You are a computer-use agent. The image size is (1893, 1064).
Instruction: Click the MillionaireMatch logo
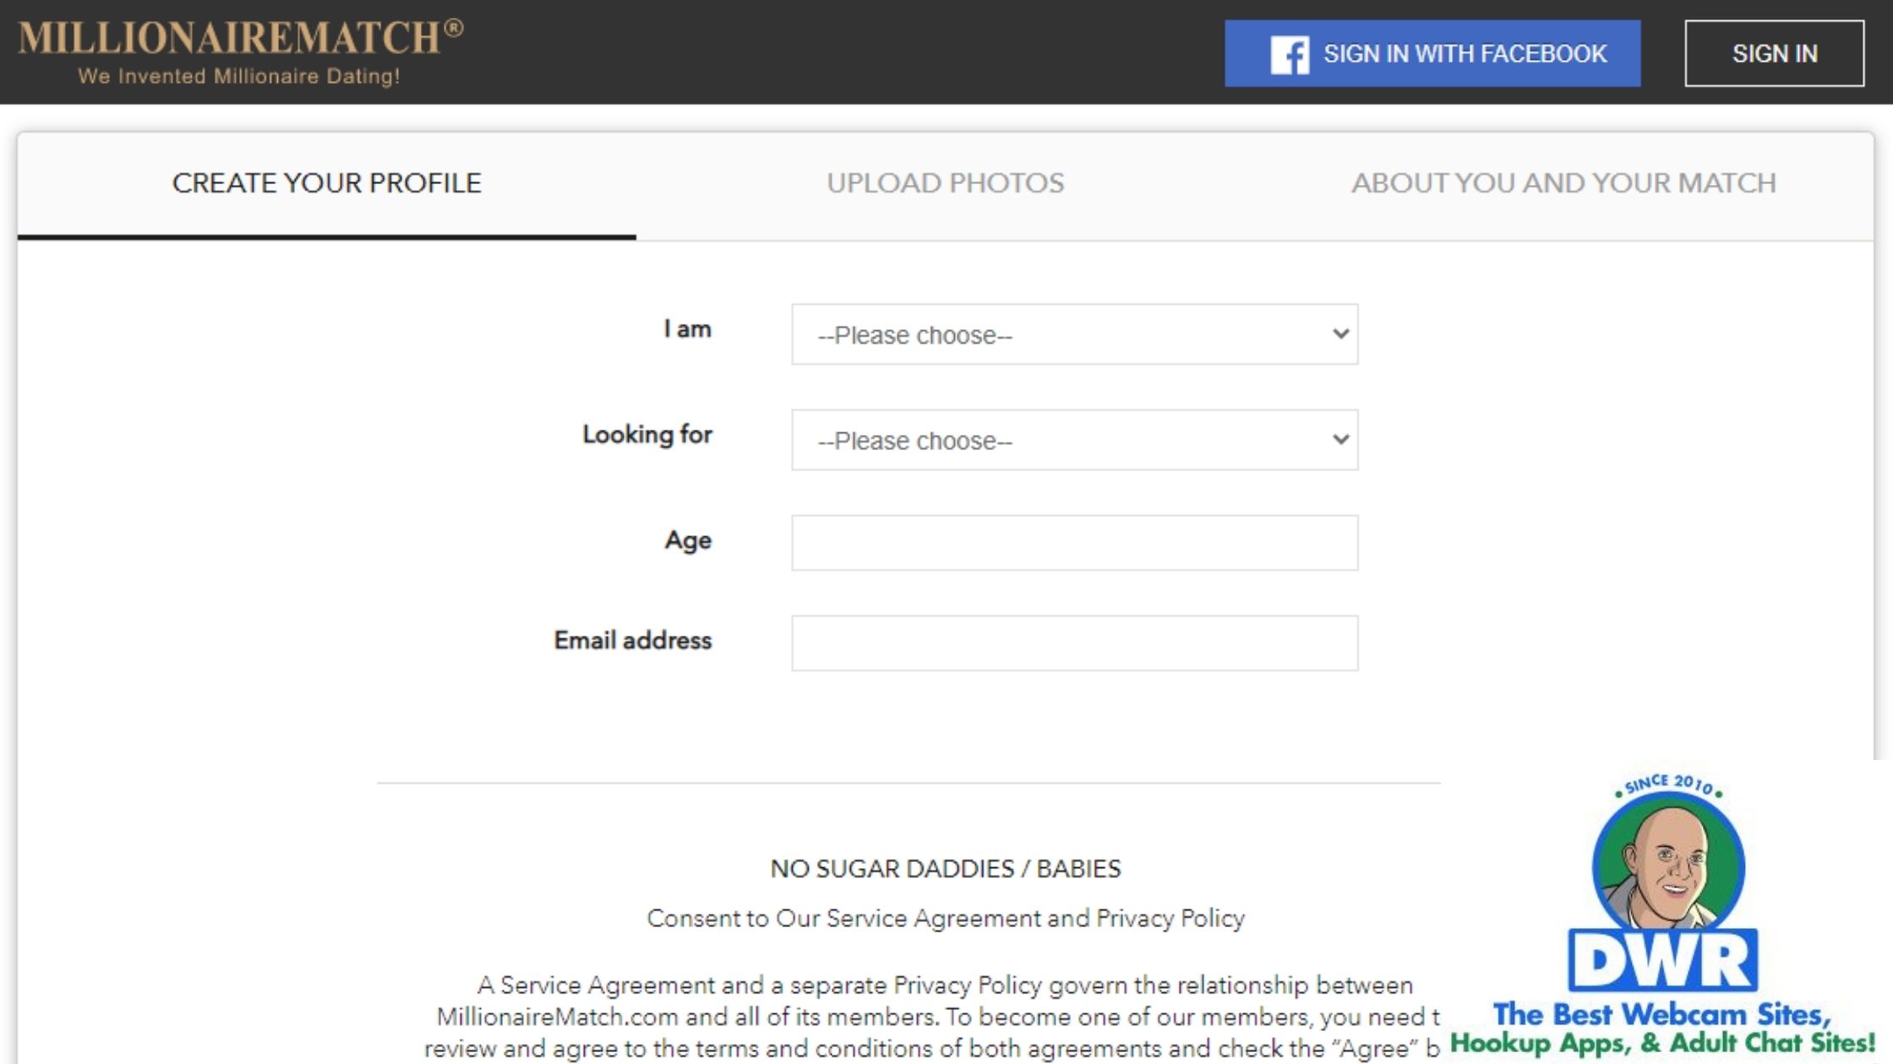[228, 38]
